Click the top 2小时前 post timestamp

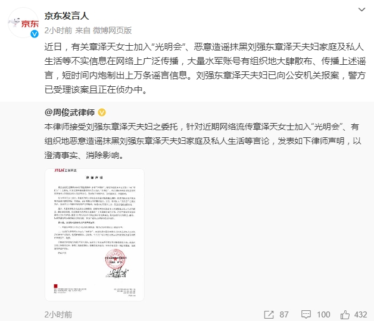click(58, 30)
